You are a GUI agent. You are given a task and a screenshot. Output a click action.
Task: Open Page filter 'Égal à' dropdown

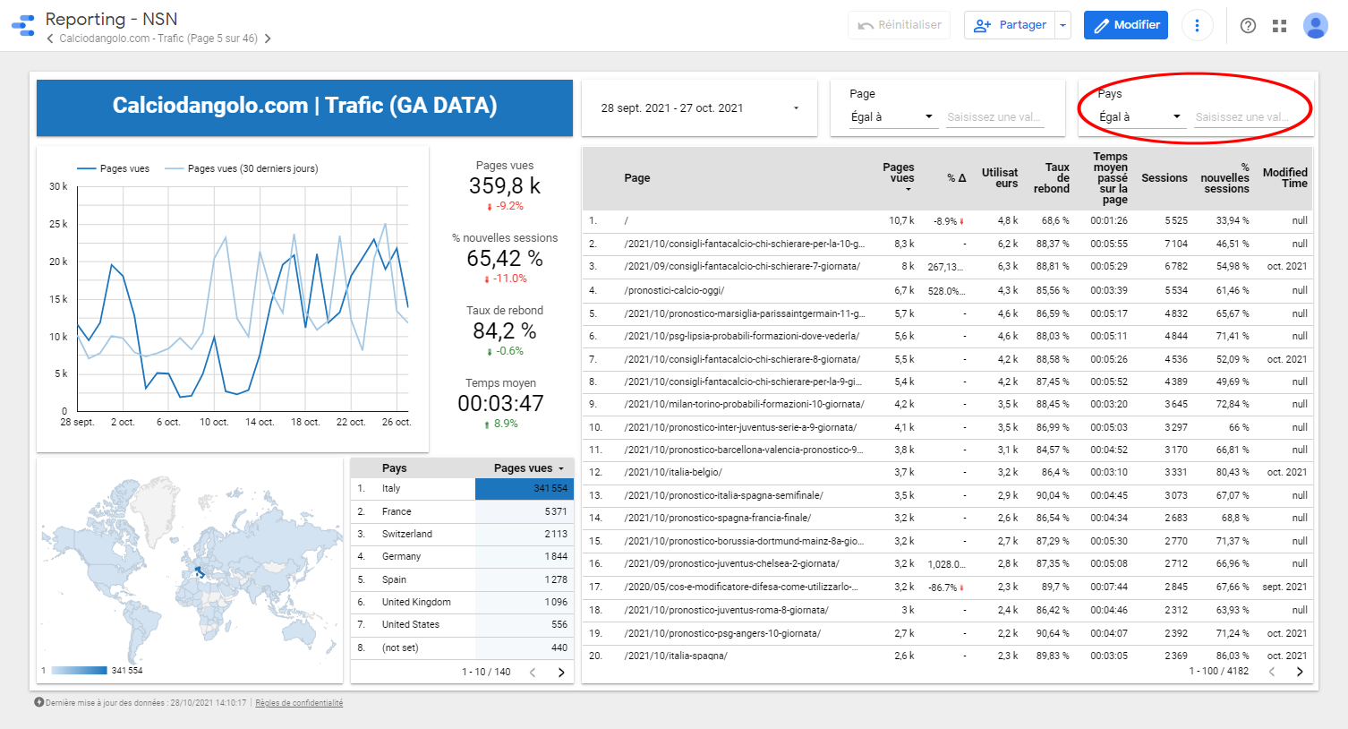[x=892, y=116]
